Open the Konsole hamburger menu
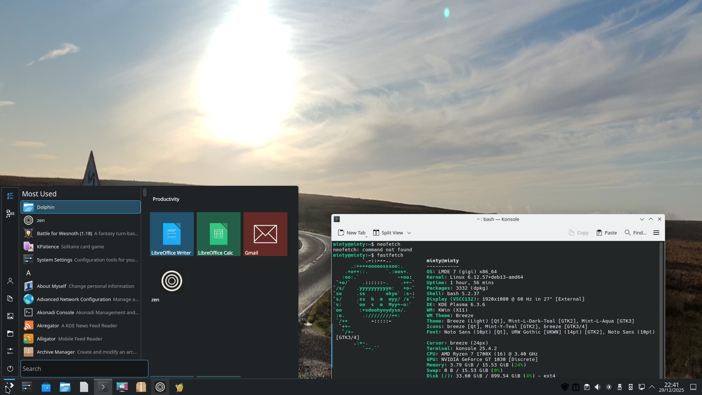The height and width of the screenshot is (395, 702). pyautogui.click(x=656, y=233)
